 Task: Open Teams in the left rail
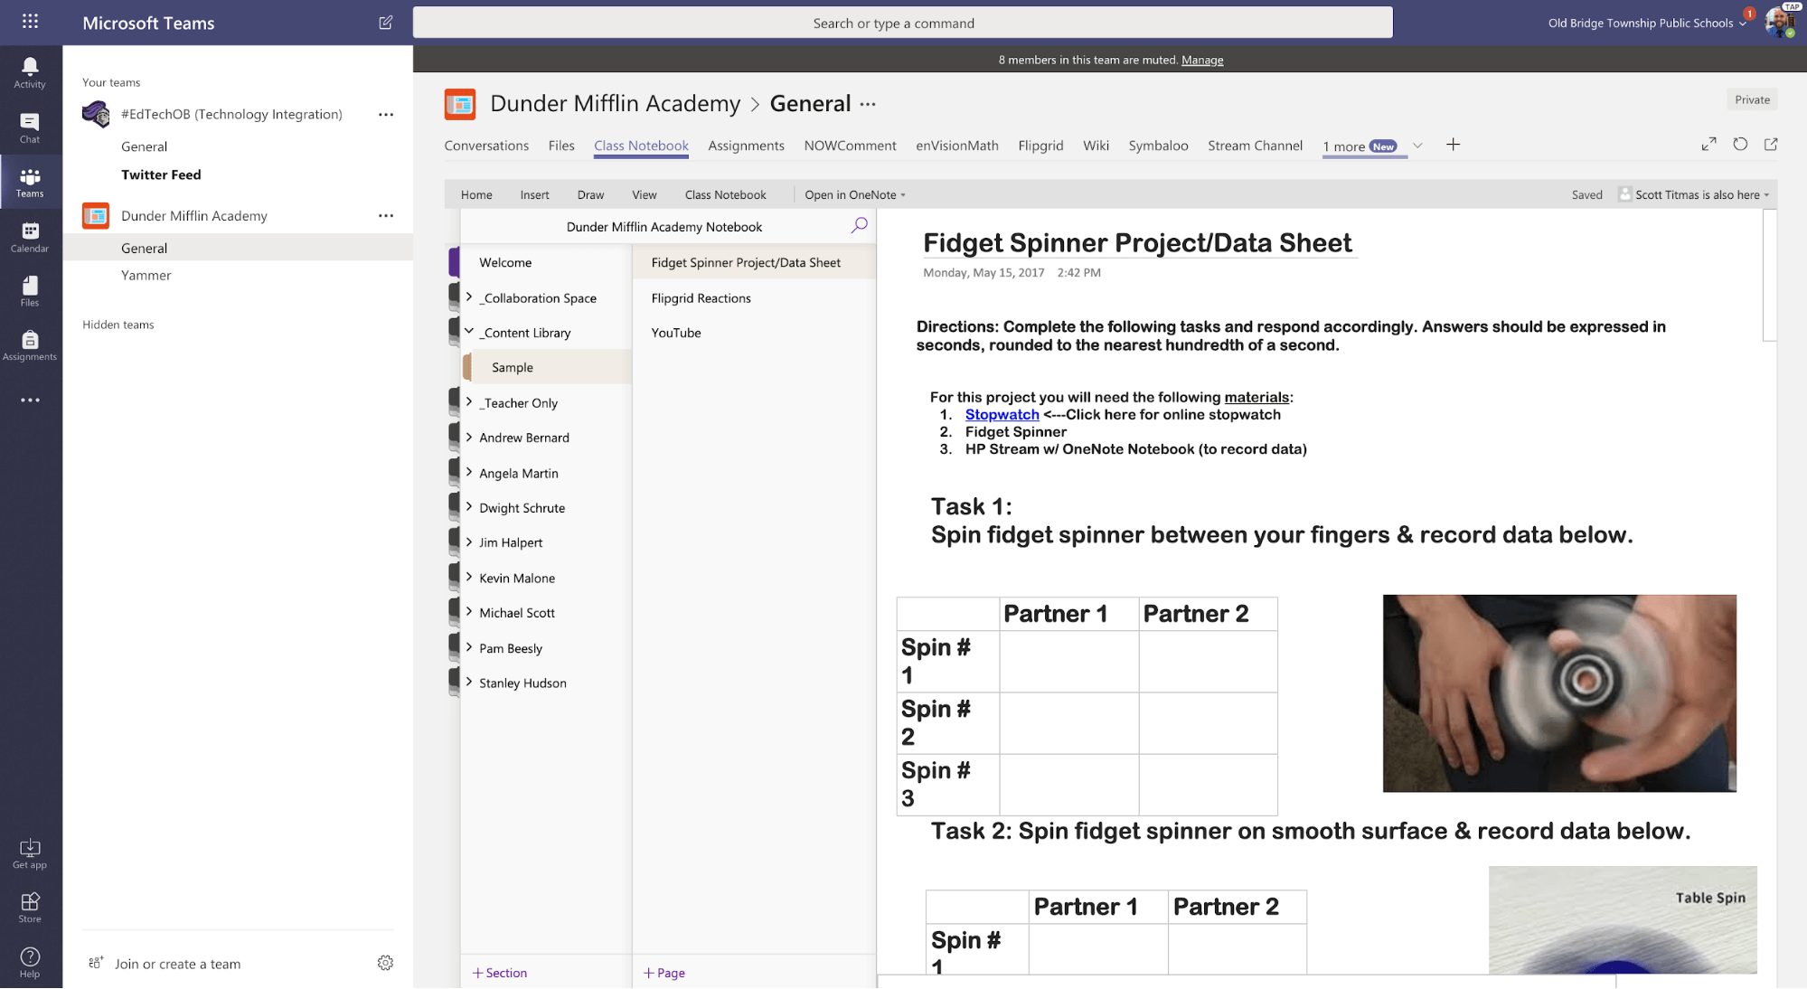pyautogui.click(x=30, y=182)
